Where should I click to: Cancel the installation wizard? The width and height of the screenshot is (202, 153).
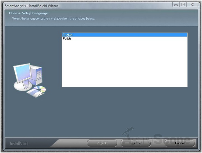coord(180,143)
